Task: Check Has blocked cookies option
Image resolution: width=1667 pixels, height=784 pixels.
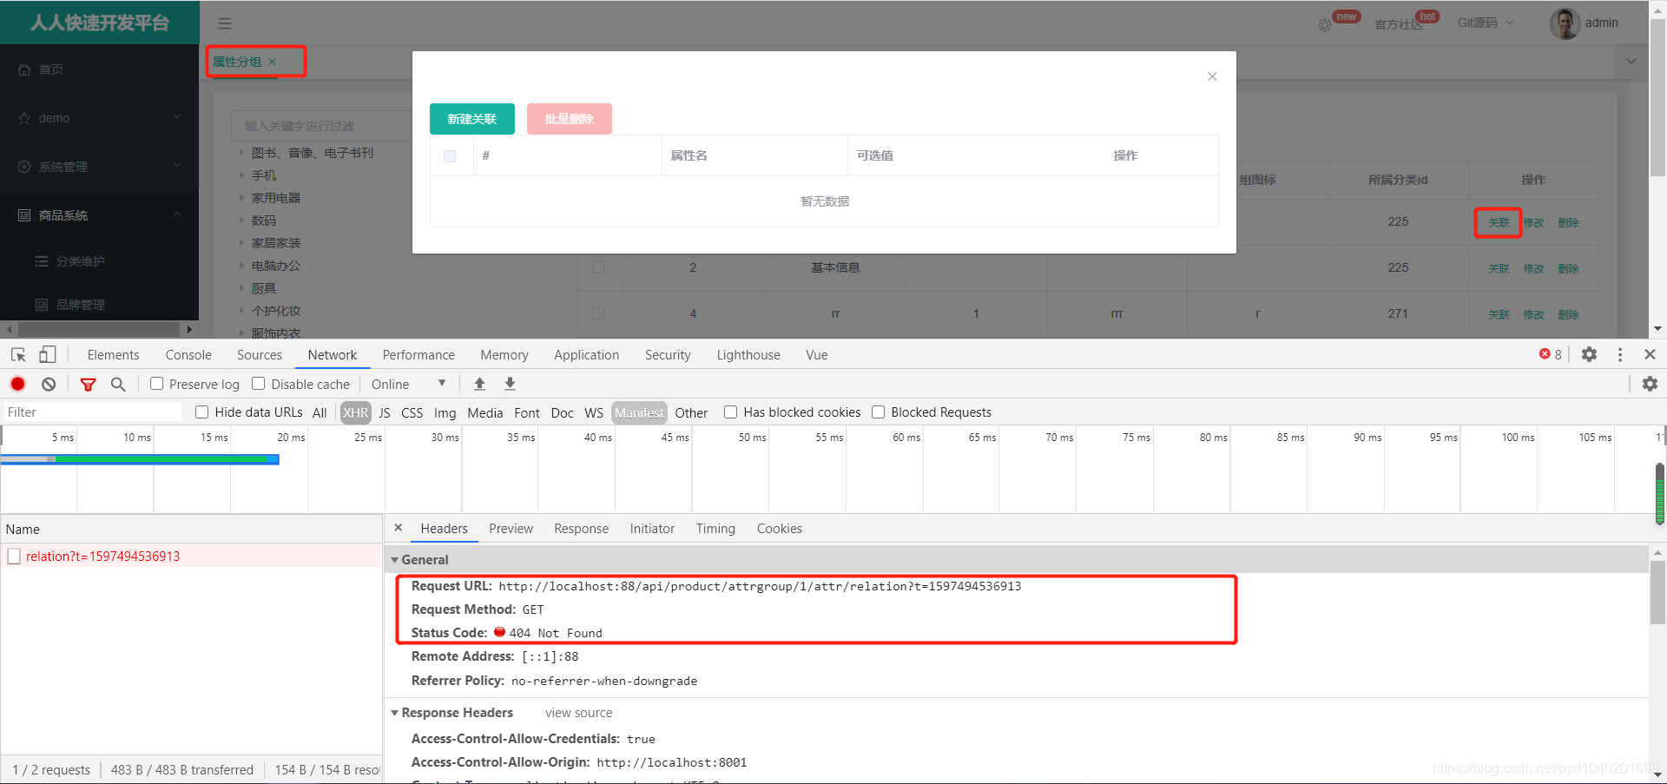Action: (x=731, y=412)
